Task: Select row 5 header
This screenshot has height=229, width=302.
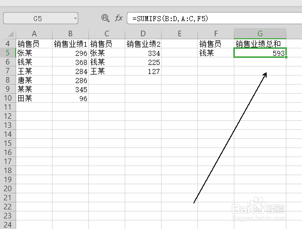Action: [8, 53]
